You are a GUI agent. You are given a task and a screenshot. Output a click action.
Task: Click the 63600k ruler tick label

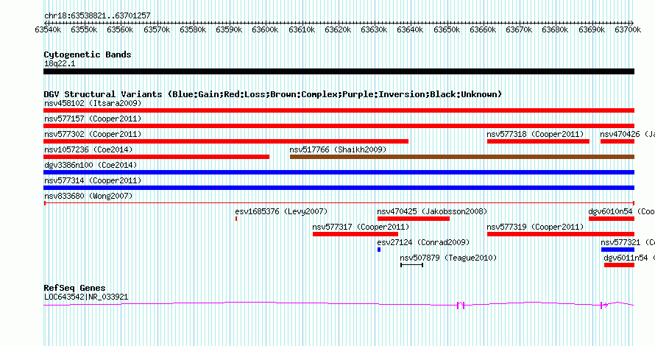tap(265, 29)
